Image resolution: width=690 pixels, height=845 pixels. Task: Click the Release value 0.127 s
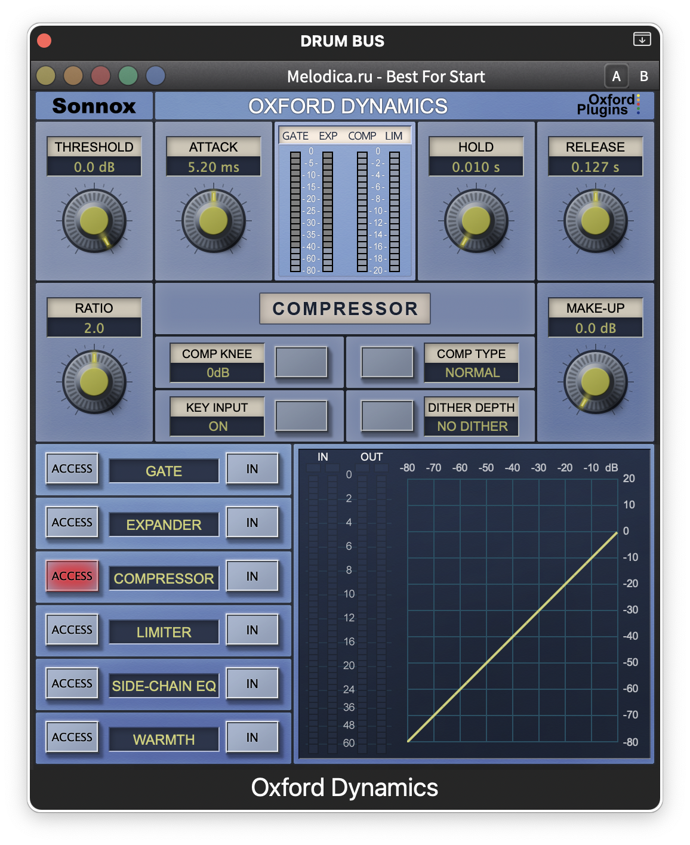(x=596, y=167)
